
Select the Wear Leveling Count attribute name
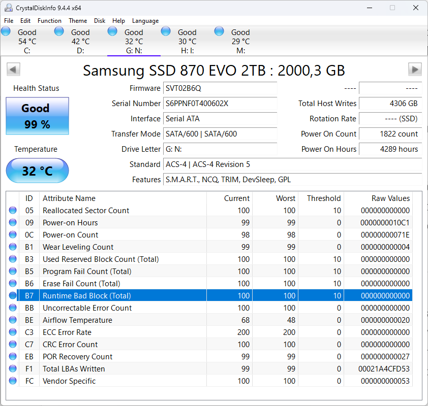pos(78,247)
